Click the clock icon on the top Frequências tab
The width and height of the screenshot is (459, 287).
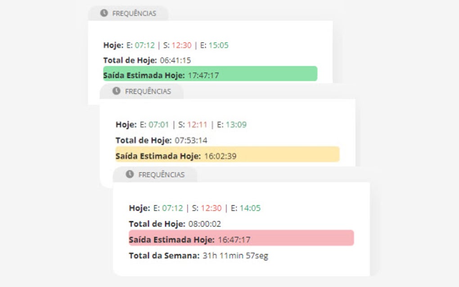[104, 13]
